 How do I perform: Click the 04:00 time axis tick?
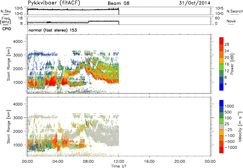coord(58,162)
